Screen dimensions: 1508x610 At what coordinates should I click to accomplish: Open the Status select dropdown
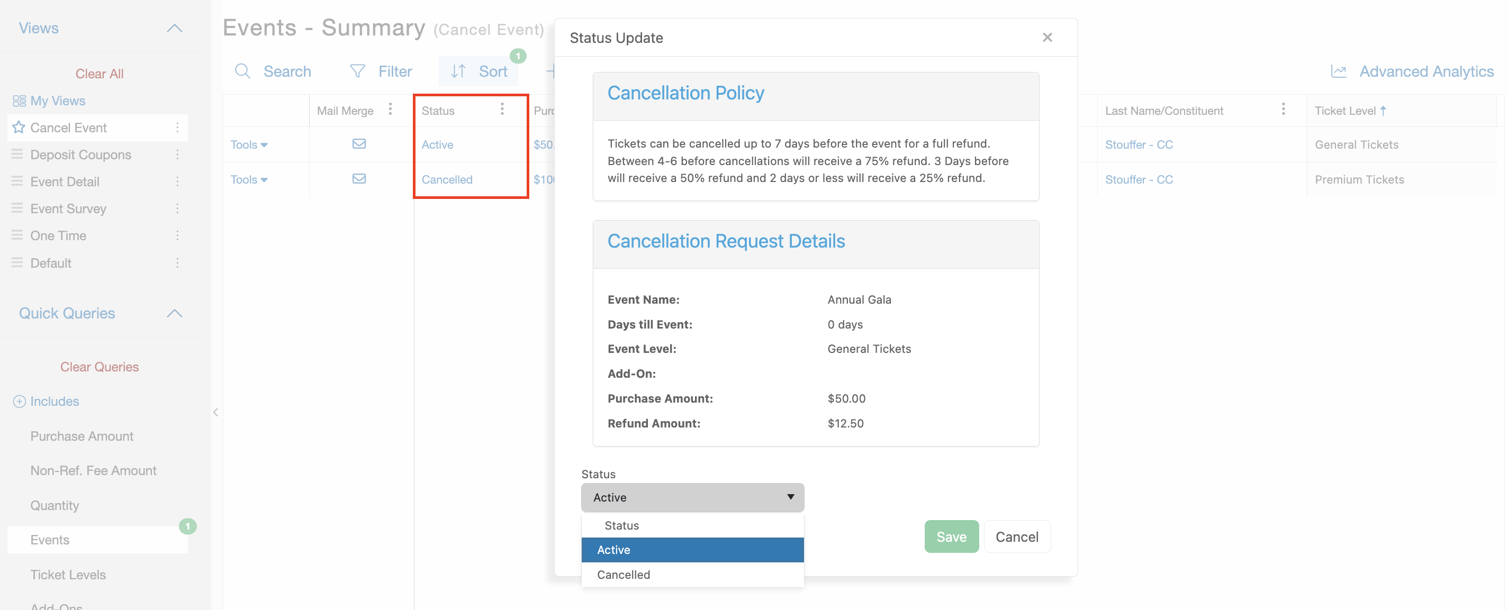coord(692,497)
